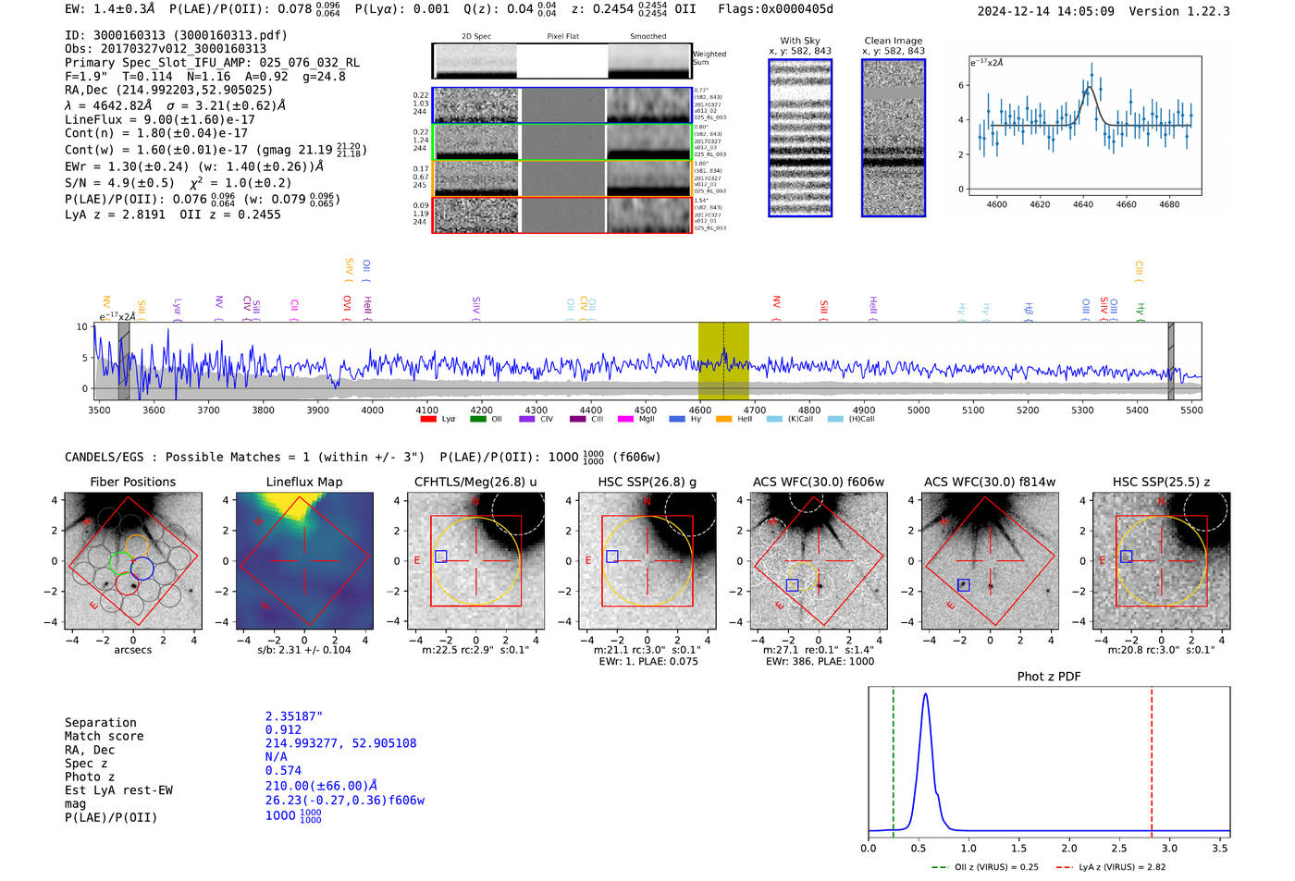Click the orange HeII legend swatch
This screenshot has height=881, width=1295.
(724, 419)
